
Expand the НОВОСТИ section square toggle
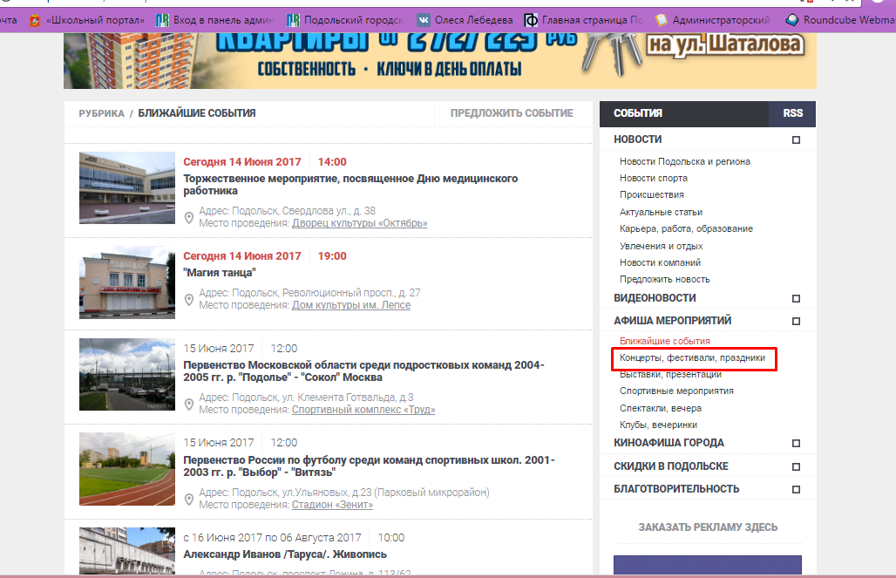[796, 139]
